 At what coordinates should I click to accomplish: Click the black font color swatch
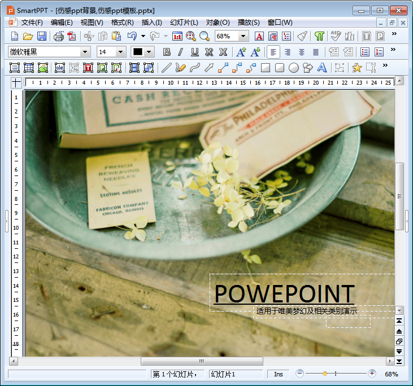click(x=138, y=52)
